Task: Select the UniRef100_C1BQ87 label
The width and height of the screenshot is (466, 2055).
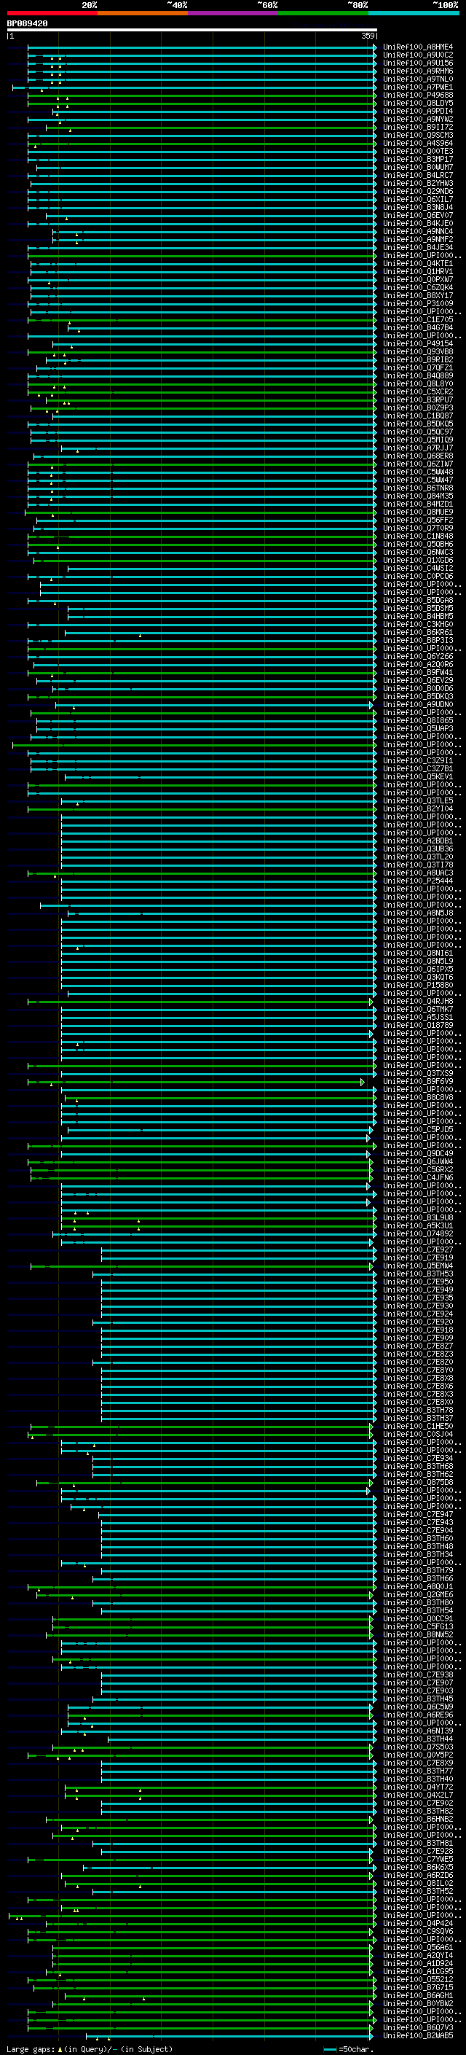Action: click(418, 416)
